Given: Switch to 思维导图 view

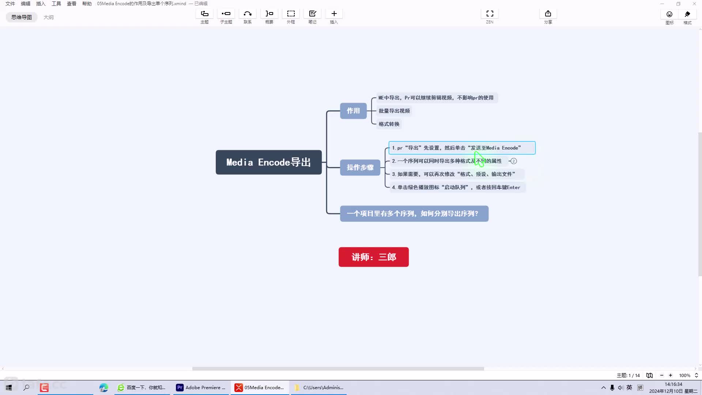Looking at the screenshot, I should [x=22, y=17].
